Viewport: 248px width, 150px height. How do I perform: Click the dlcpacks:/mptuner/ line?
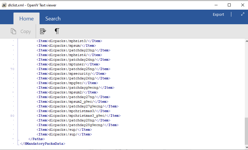click(68, 64)
